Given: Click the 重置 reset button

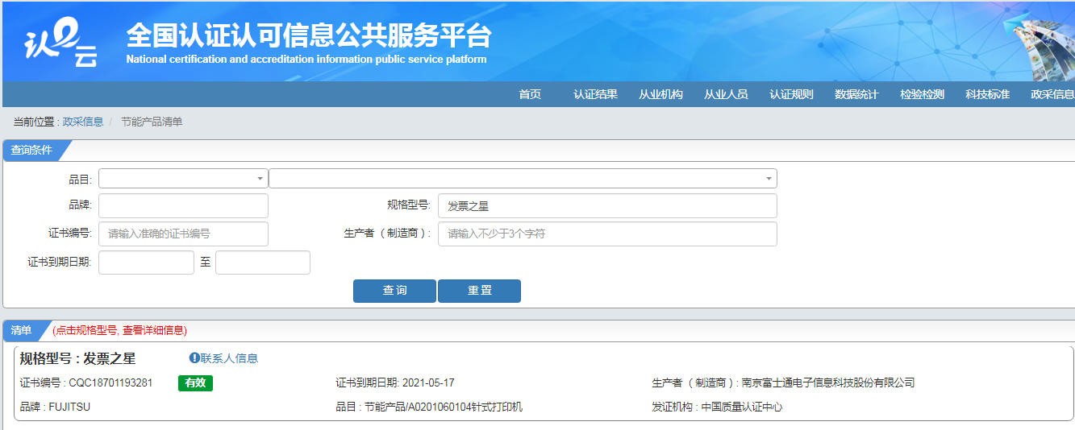Looking at the screenshot, I should click(x=479, y=291).
